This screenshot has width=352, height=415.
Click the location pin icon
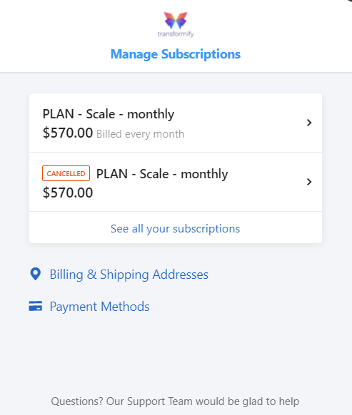point(35,274)
